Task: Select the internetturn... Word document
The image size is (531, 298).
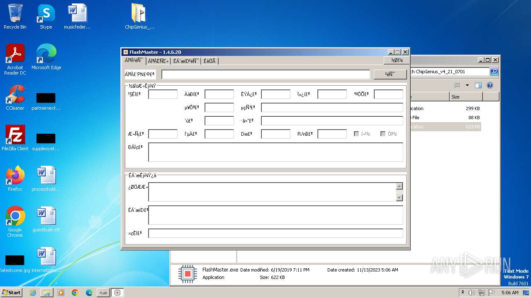Action: click(46, 260)
